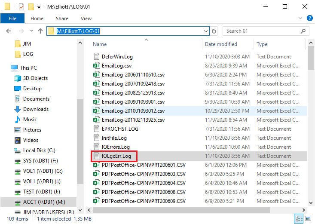Open TEST (\\DB1) (J:) network drive

point(37,192)
